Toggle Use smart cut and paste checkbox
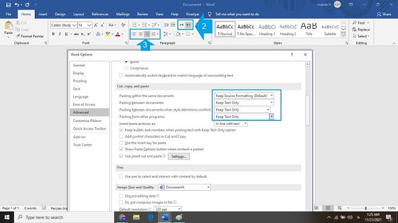The width and height of the screenshot is (398, 223). [x=121, y=156]
